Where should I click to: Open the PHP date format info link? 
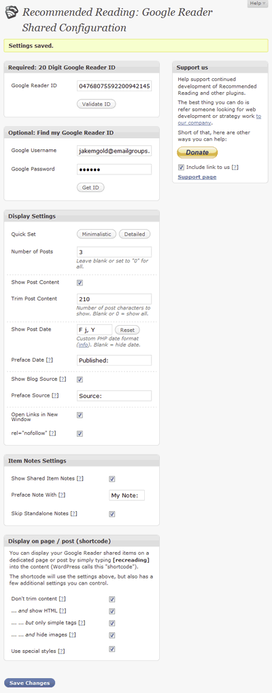(x=82, y=345)
